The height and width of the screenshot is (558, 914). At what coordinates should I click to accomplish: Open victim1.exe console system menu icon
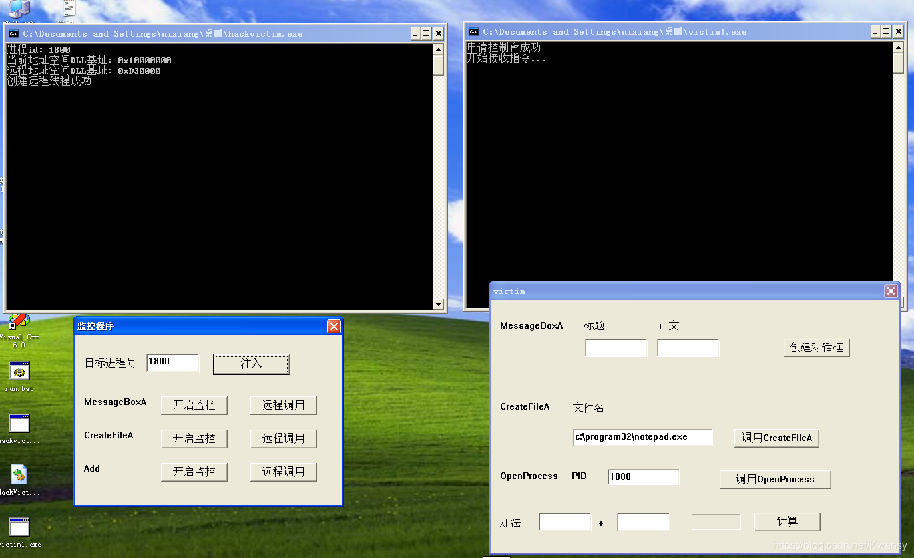pyautogui.click(x=473, y=31)
